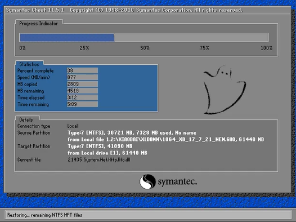Click the Time elapsed label
This screenshot has height=222, width=296.
pyautogui.click(x=31, y=97)
